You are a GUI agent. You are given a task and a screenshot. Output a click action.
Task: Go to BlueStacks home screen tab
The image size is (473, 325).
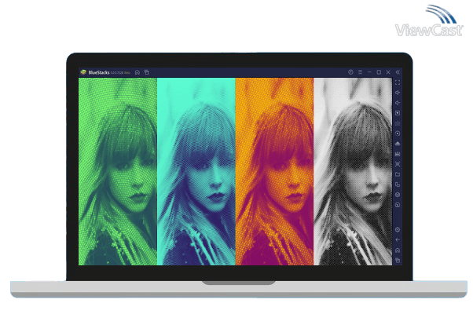(137, 72)
